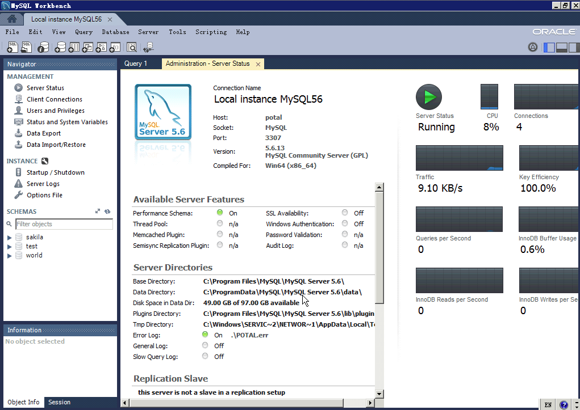Click the General Log status indicator
The image size is (580, 410).
pyautogui.click(x=205, y=345)
